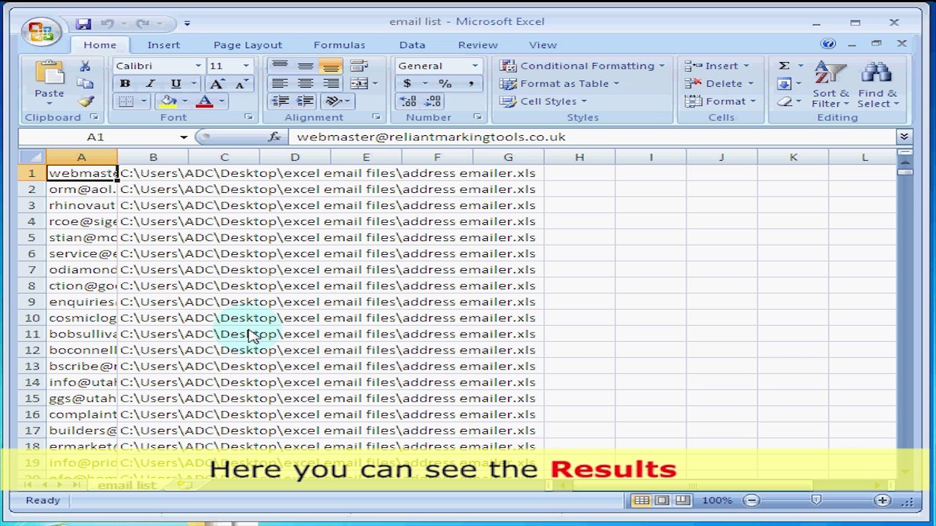Click the vertical scrollbar thumb
The height and width of the screenshot is (526, 936).
click(905, 172)
